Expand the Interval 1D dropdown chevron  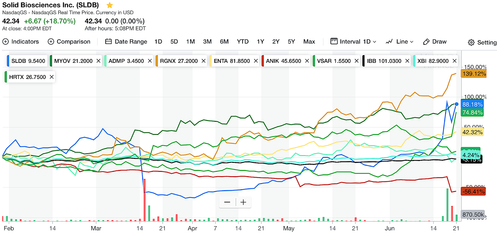click(x=375, y=42)
